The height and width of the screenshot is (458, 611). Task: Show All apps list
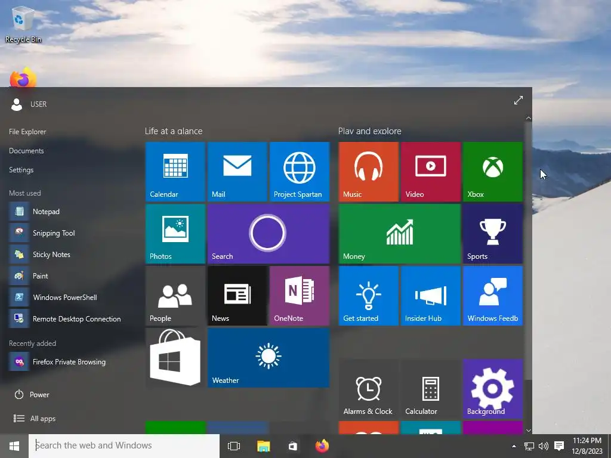(35, 418)
